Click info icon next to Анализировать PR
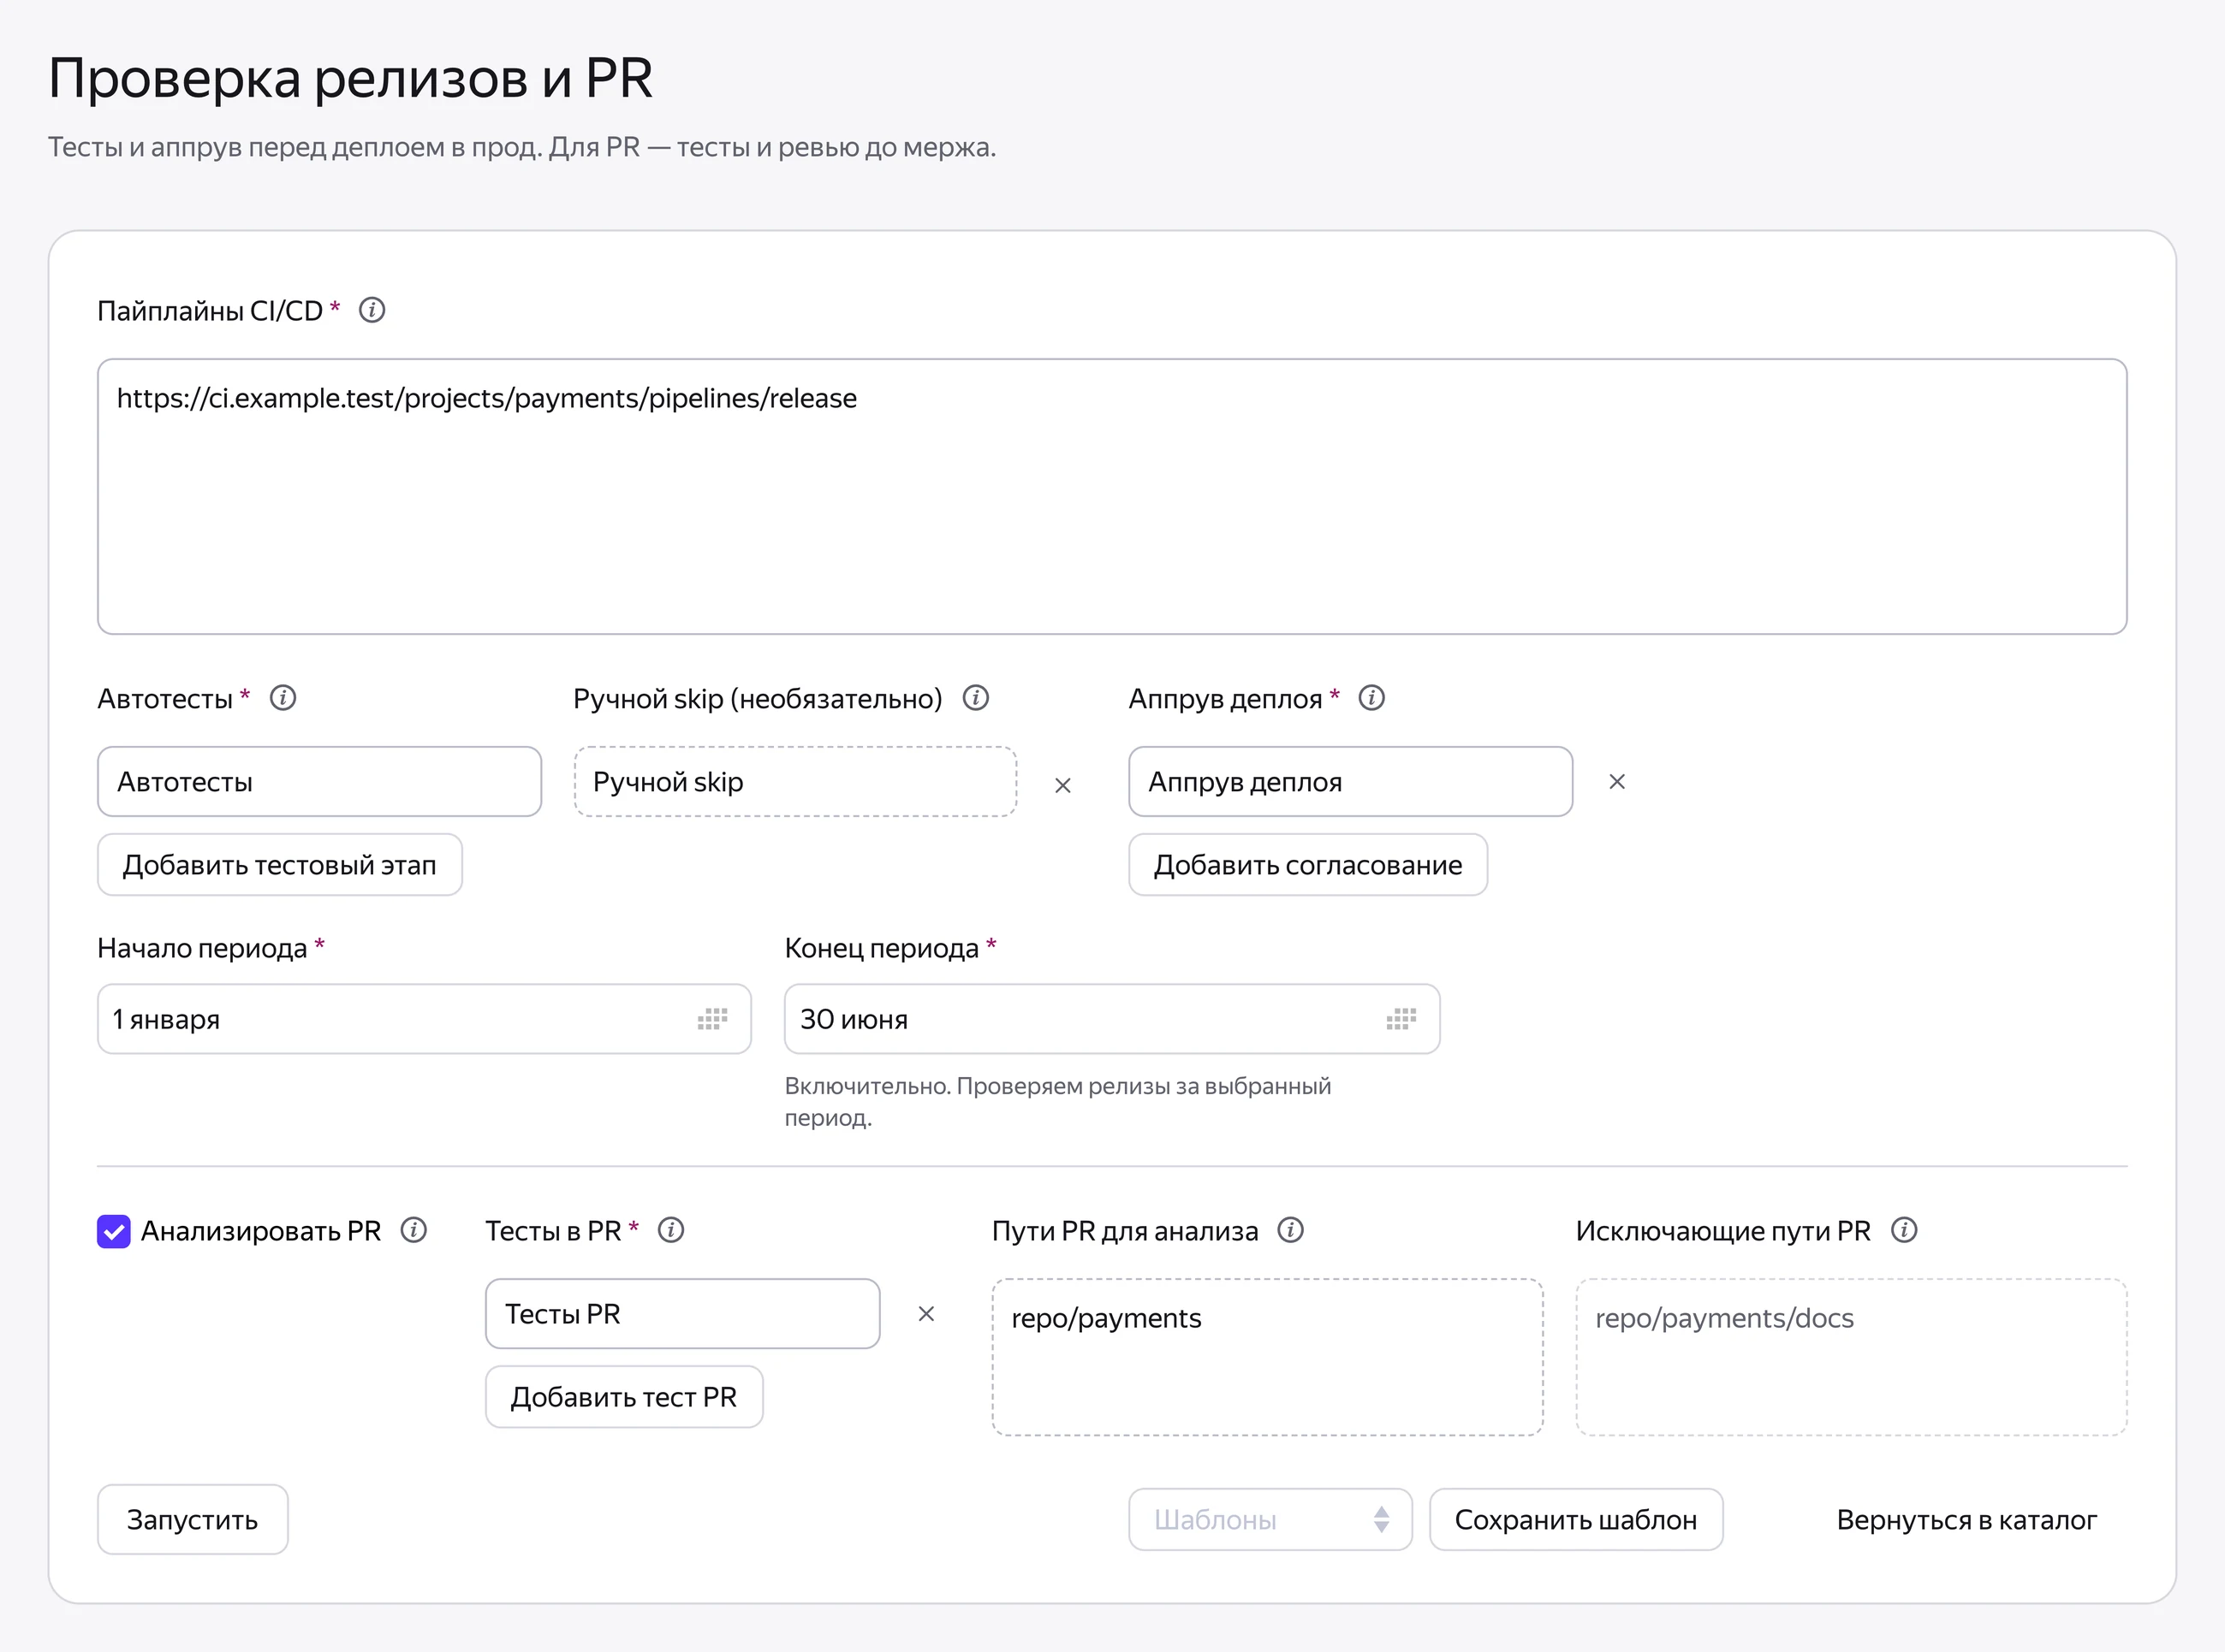This screenshot has height=1652, width=2225. 413,1230
